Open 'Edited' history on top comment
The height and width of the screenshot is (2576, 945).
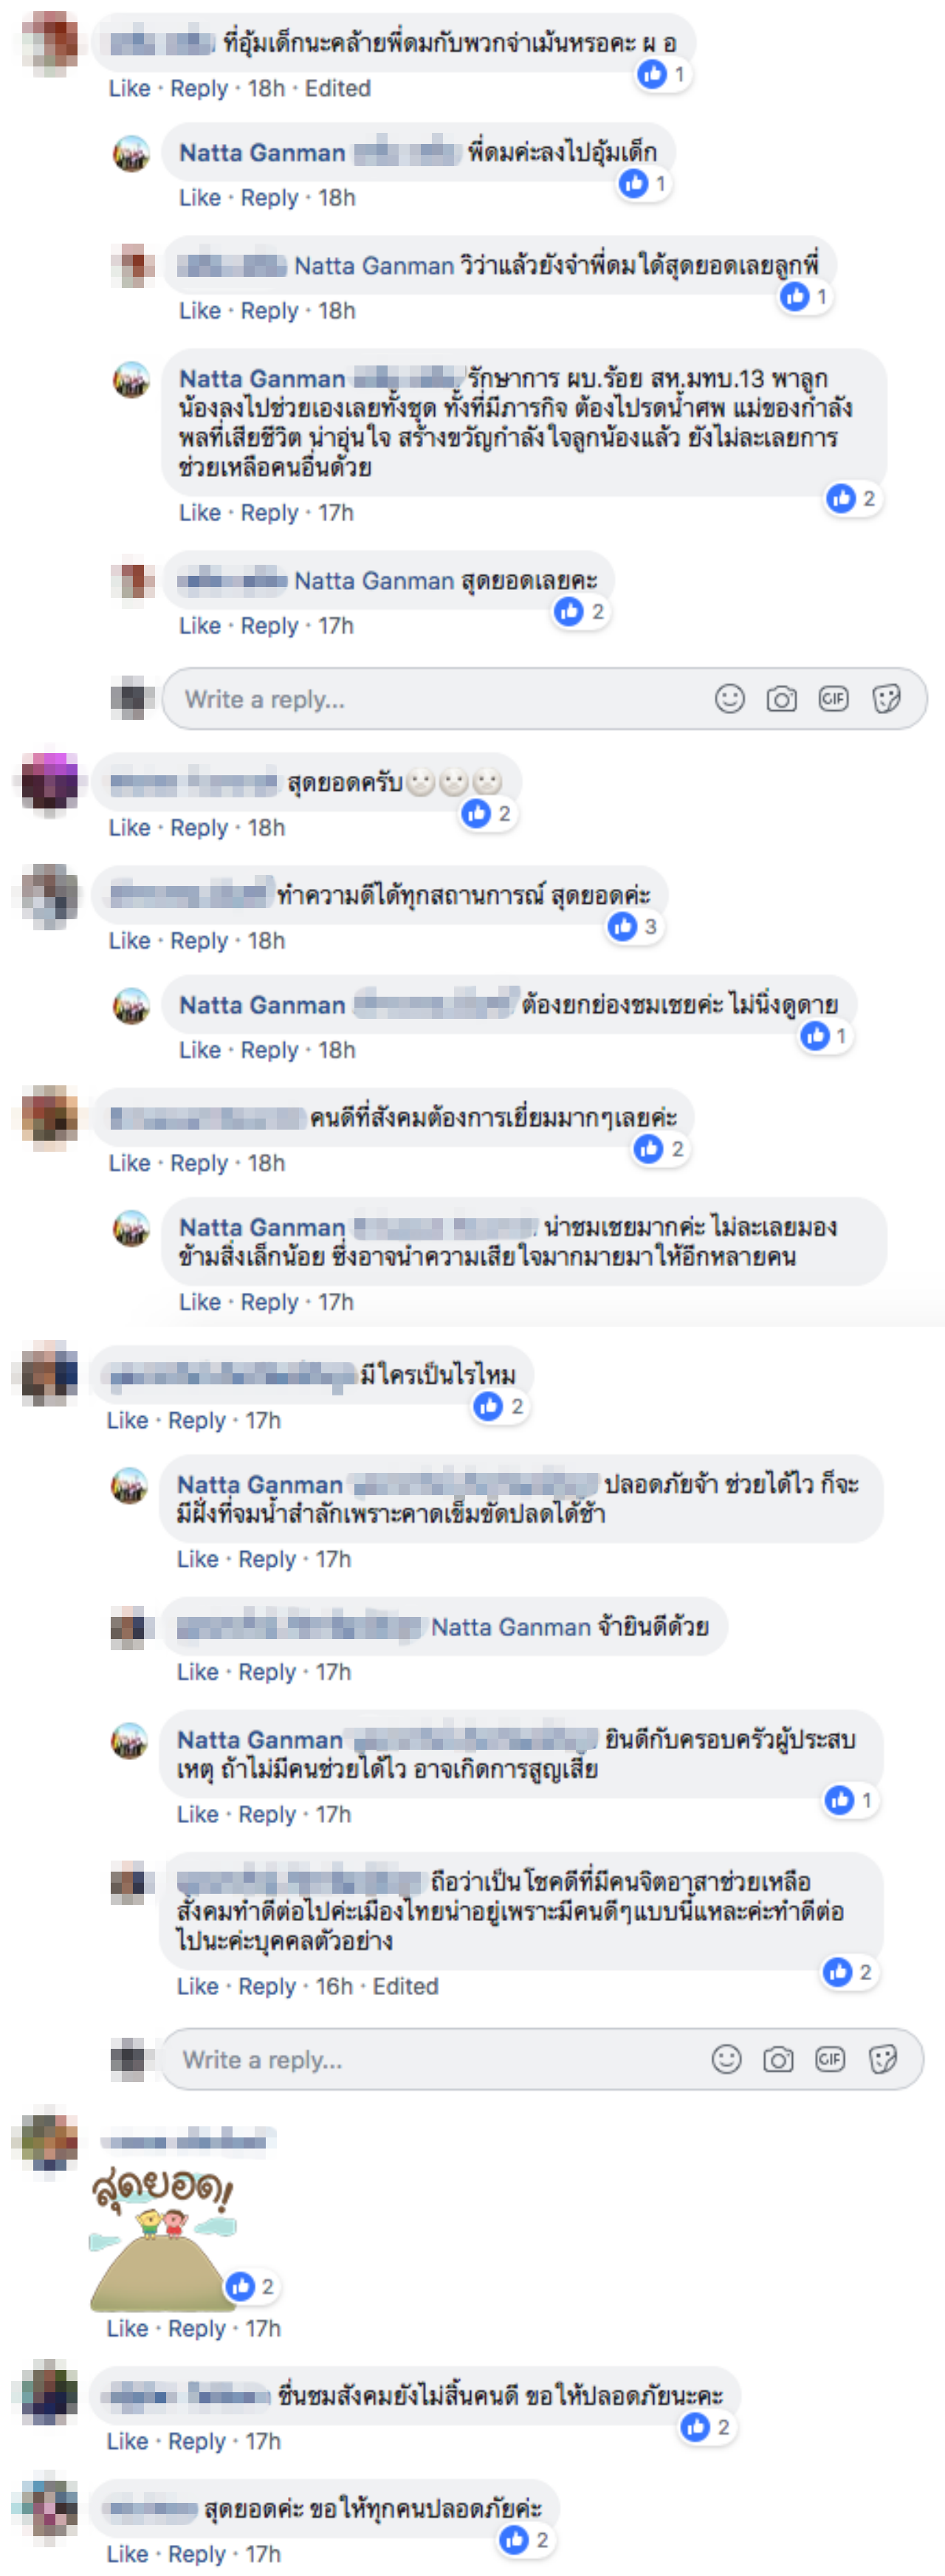337,89
